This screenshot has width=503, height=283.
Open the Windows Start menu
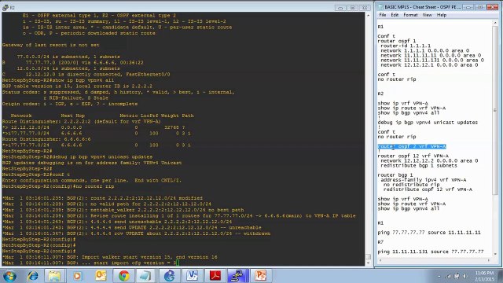click(9, 276)
